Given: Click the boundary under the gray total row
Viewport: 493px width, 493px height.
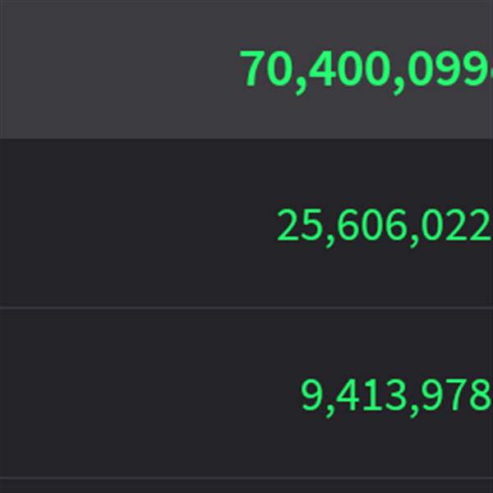Looking at the screenshot, I should pyautogui.click(x=246, y=138).
